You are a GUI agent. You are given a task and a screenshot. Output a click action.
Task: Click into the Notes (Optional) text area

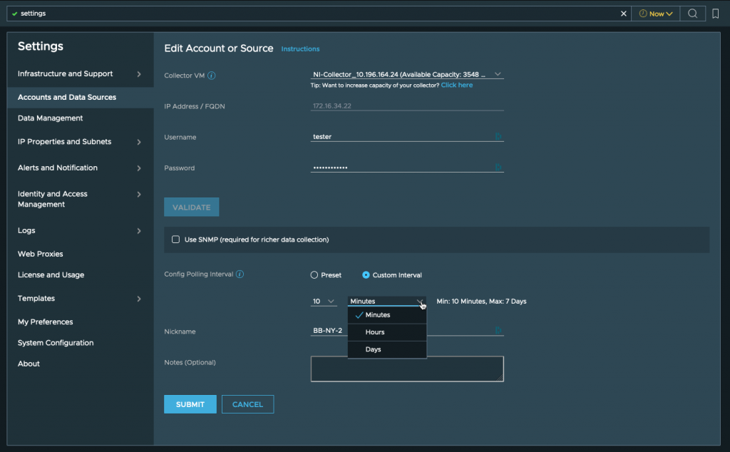point(406,369)
